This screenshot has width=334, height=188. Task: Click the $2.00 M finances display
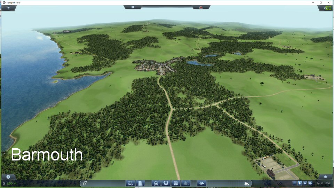click(10, 183)
